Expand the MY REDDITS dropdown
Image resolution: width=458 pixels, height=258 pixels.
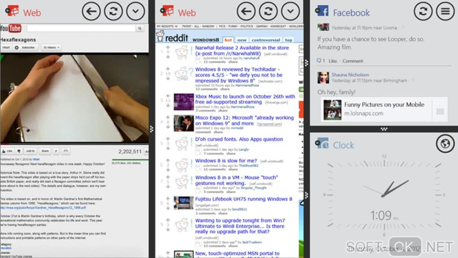(167, 27)
